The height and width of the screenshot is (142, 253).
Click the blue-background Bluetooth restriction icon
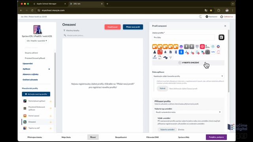(x=181, y=52)
